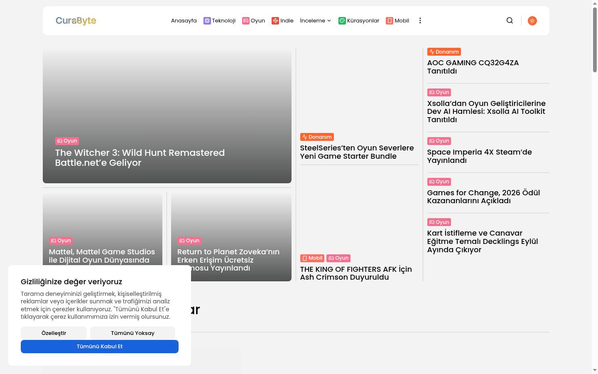Click the İnceleme chevron arrow

(329, 21)
